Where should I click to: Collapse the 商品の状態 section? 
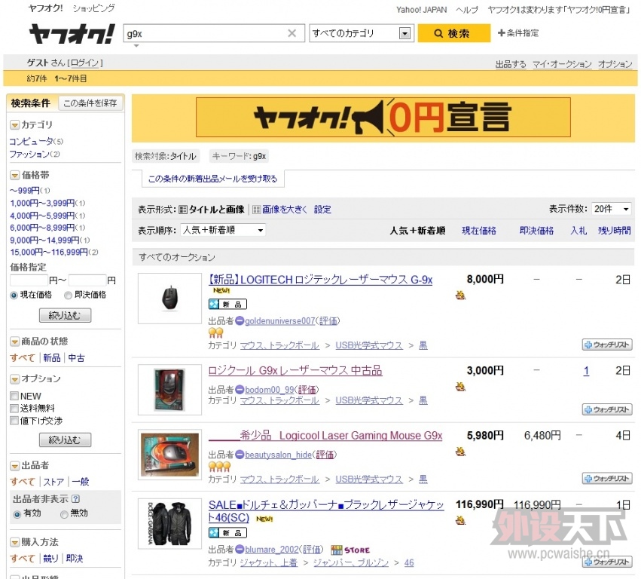(x=15, y=342)
